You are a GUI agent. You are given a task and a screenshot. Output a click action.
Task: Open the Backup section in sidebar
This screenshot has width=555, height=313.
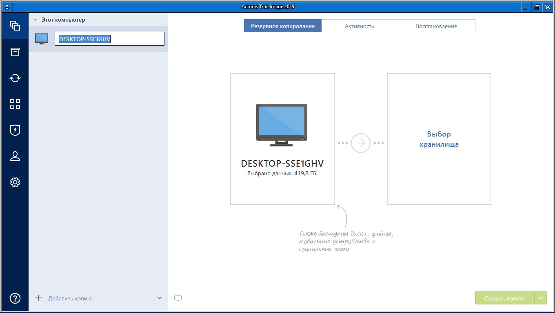pos(15,26)
